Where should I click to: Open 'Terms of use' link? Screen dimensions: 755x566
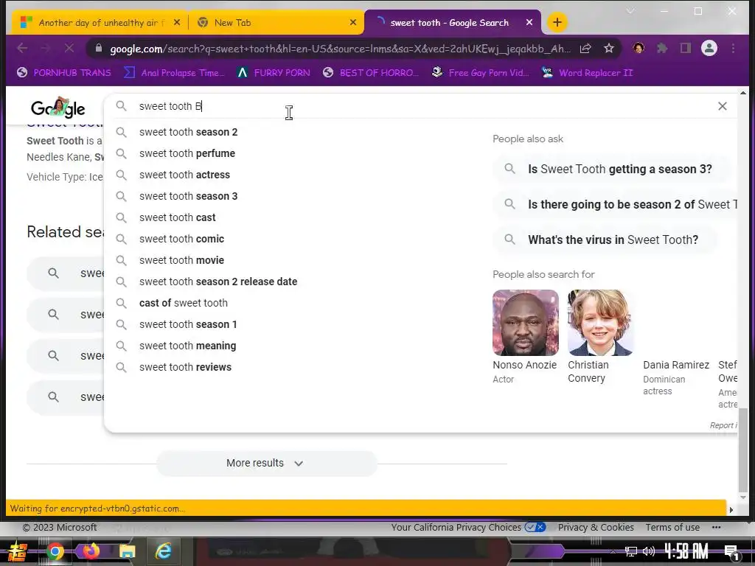(672, 527)
